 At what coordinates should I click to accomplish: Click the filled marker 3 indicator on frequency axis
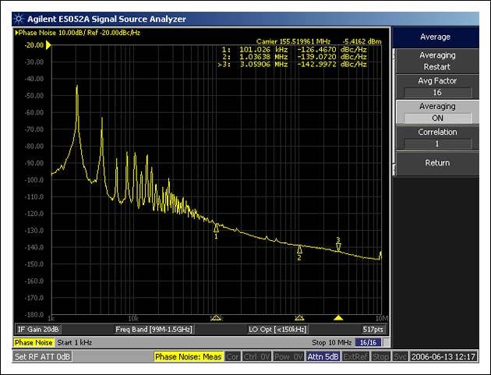(338, 318)
